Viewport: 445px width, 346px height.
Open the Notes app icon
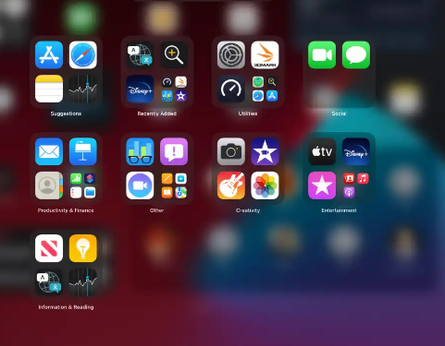coord(49,89)
